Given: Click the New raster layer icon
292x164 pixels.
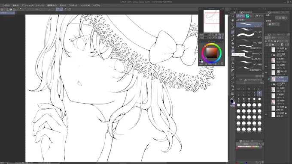Looking at the screenshot, I should point(267,45).
